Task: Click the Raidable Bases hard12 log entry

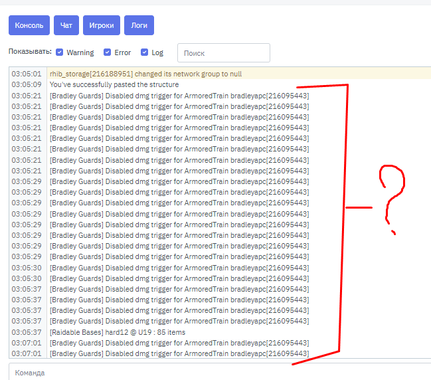Action: click(x=118, y=332)
